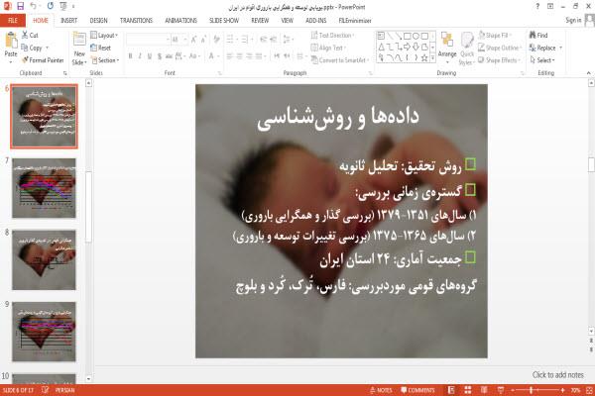
Task: Cut the selection with Cut icon
Action: pyautogui.click(x=25, y=35)
